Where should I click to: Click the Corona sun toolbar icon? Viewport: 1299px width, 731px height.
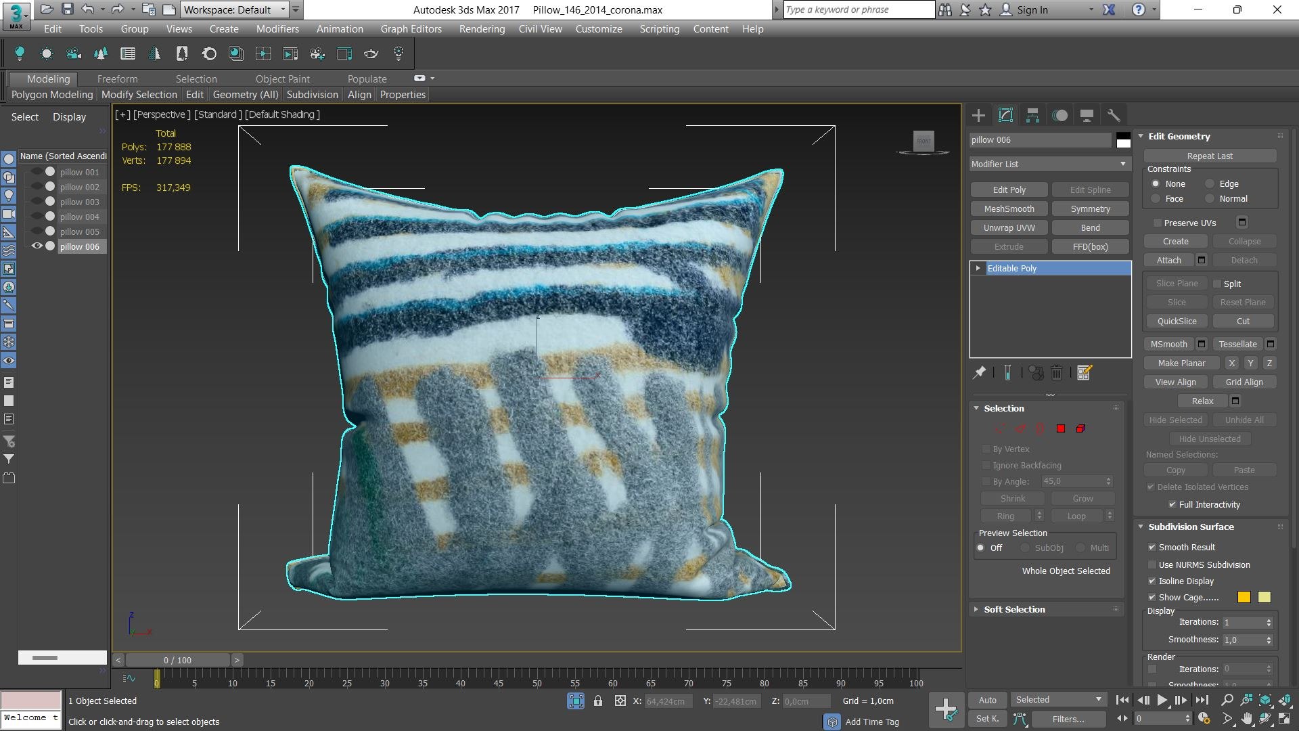coord(47,54)
